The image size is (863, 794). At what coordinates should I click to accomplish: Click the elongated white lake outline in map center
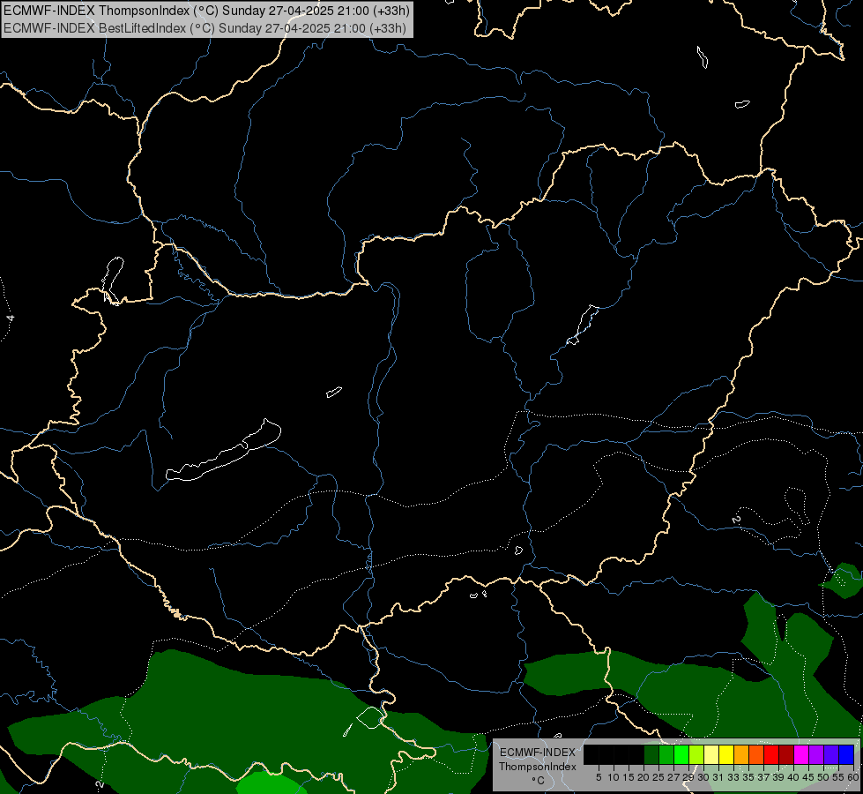tap(224, 451)
